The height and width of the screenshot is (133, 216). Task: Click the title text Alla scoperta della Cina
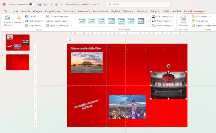(86, 48)
